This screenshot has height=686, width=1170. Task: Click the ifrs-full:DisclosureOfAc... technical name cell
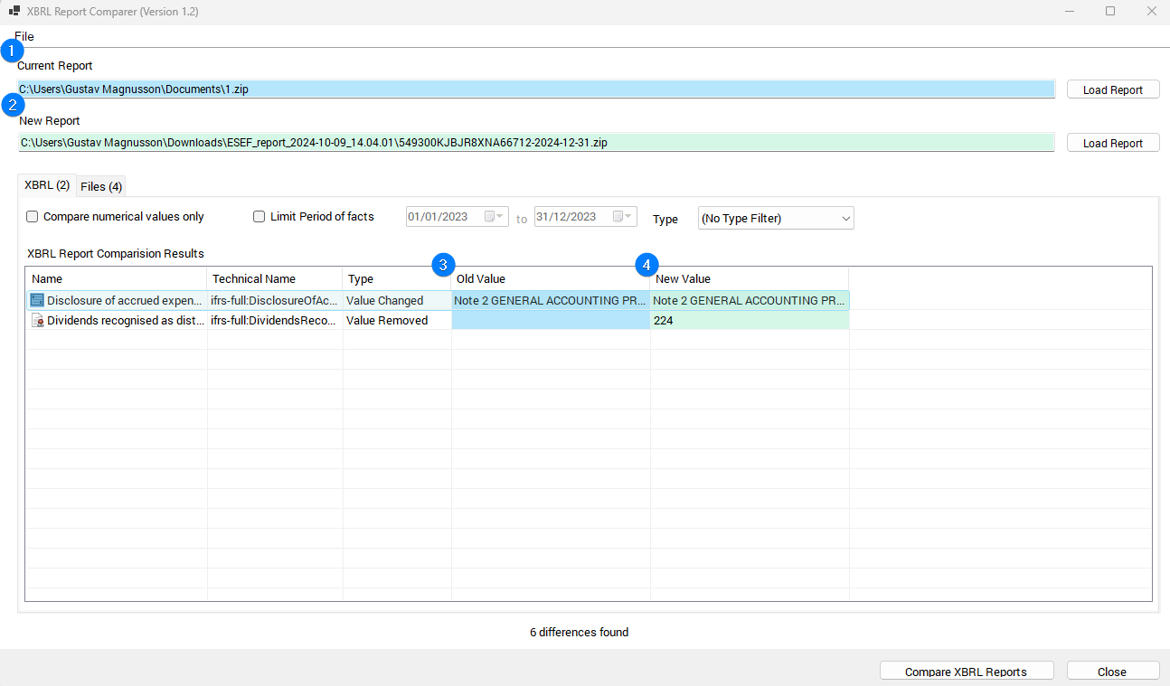pos(275,300)
